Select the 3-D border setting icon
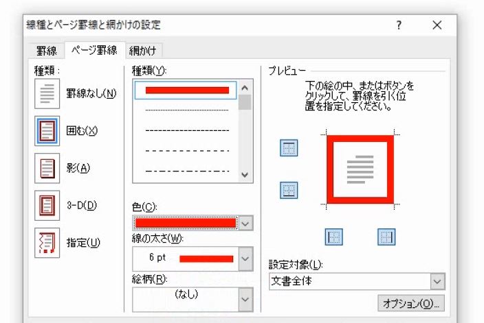The height and width of the screenshot is (323, 484). coord(47,205)
